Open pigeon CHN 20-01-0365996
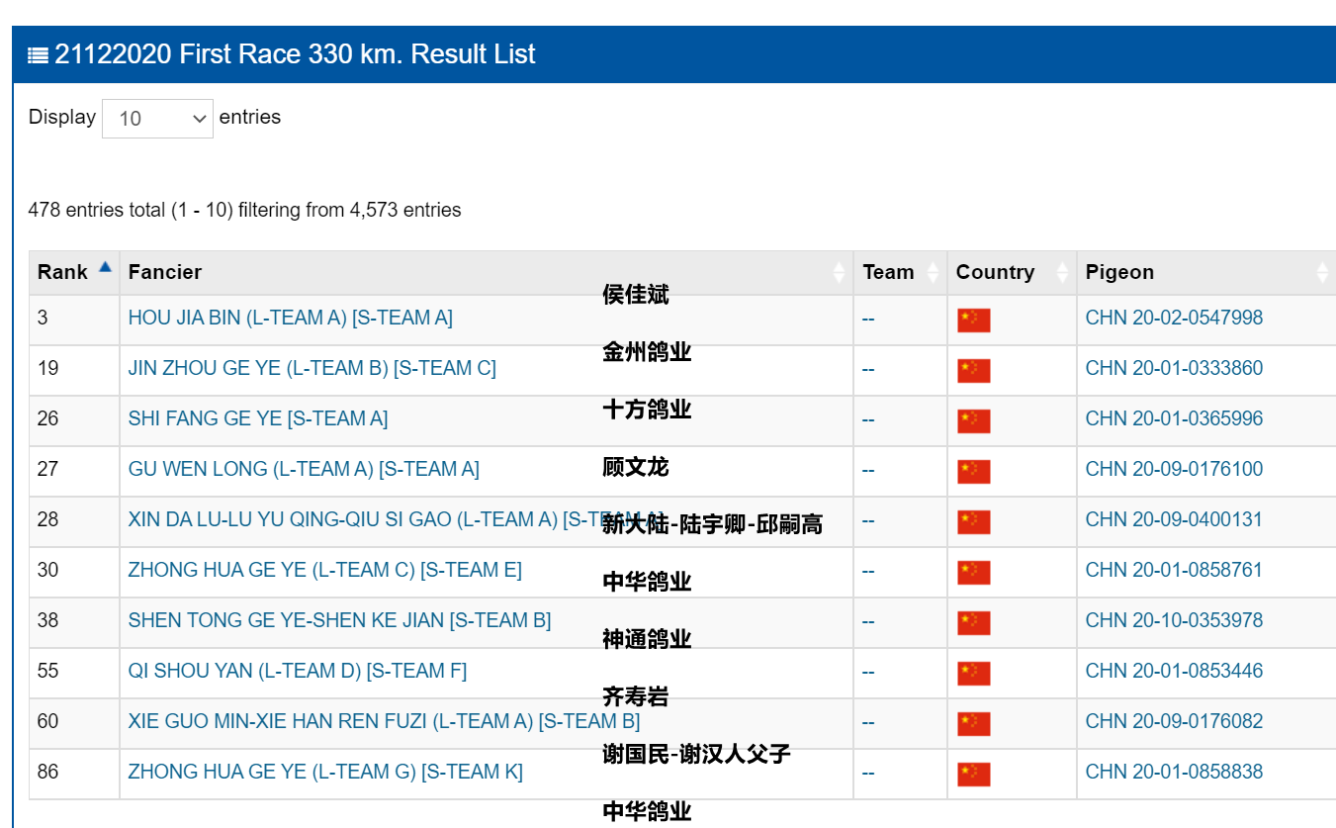 [1174, 418]
